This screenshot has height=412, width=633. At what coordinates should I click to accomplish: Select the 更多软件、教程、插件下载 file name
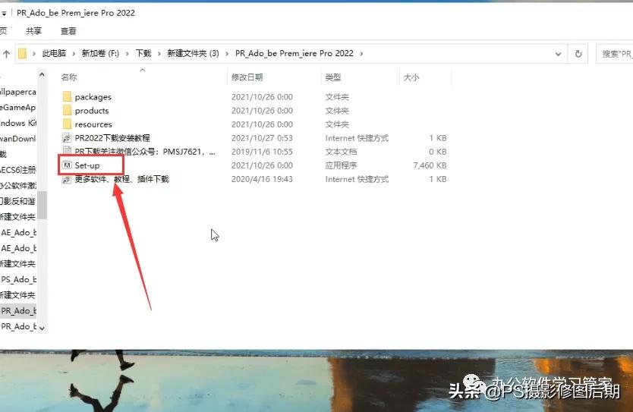click(x=121, y=179)
